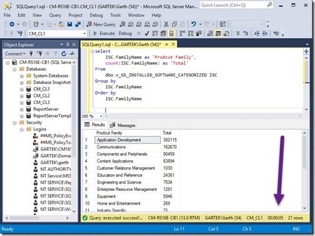Click the Undo arrow icon
Image resolution: width=315 pixels, height=236 pixels.
pyautogui.click(x=194, y=24)
